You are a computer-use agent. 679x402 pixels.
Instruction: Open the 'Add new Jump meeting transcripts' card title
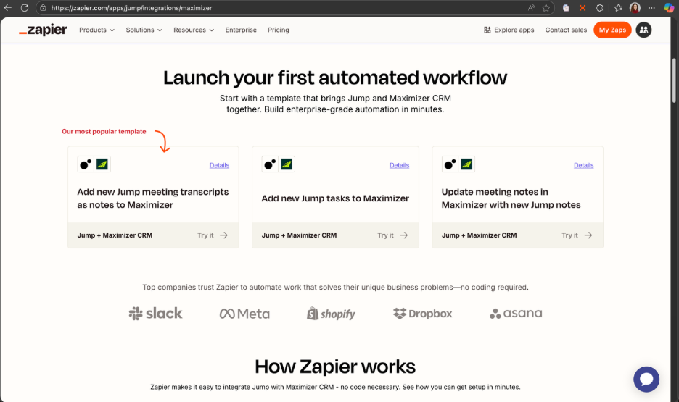(x=153, y=198)
